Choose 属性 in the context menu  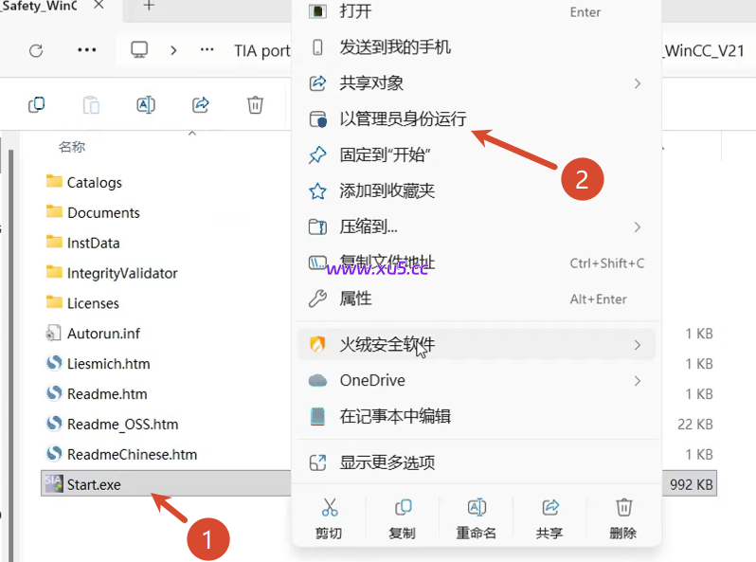(356, 299)
